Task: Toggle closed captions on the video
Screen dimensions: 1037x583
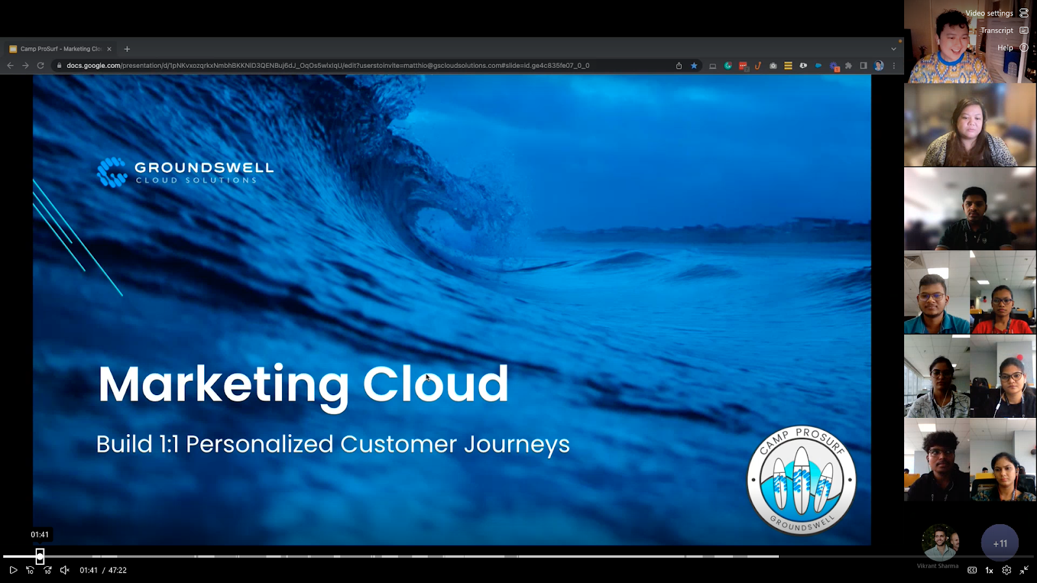Action: [x=972, y=570]
